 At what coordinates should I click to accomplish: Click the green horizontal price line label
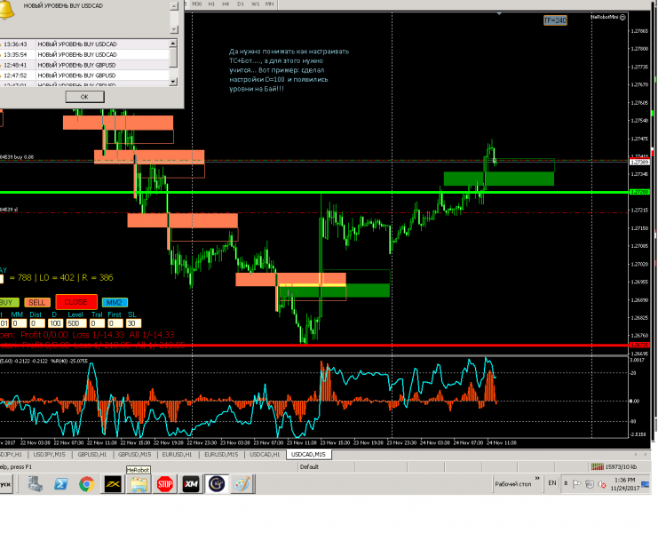pyautogui.click(x=639, y=192)
